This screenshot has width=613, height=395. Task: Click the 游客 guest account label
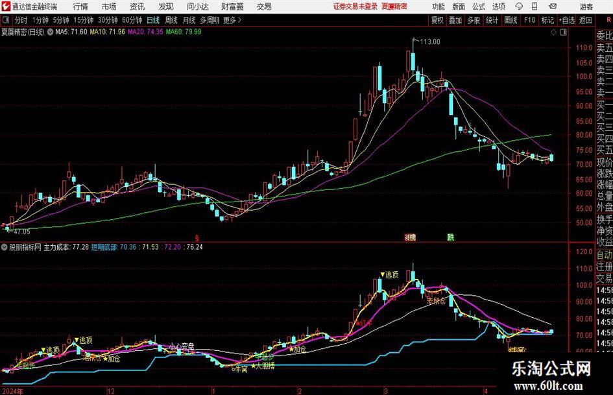pyautogui.click(x=586, y=6)
